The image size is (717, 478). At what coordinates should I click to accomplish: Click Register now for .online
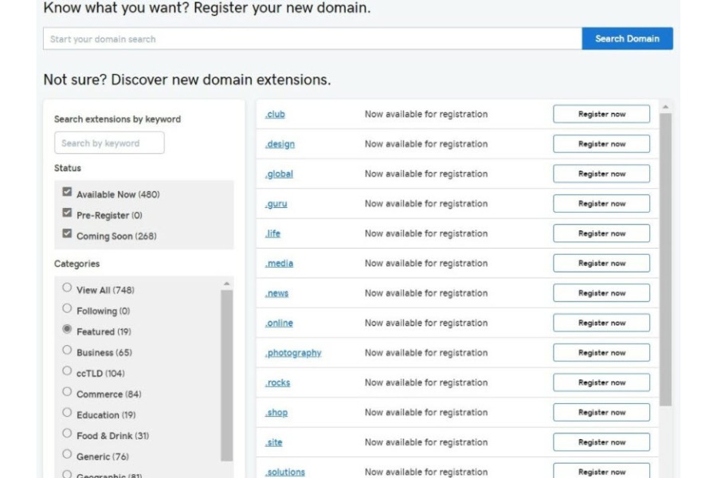(x=601, y=323)
